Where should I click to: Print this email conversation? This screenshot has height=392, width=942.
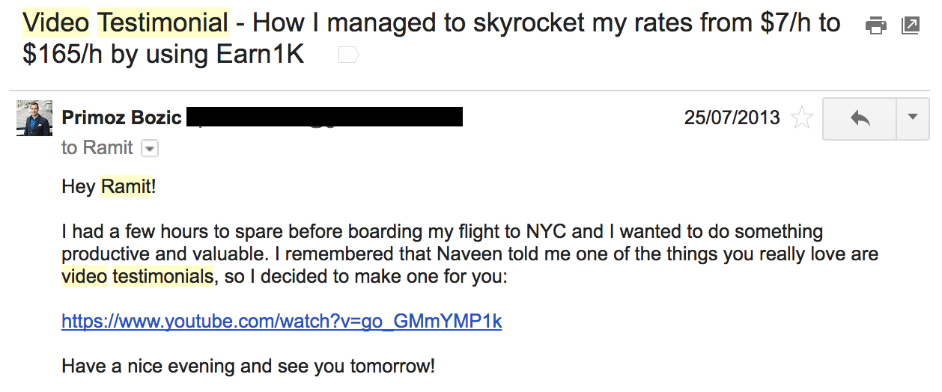point(875,25)
